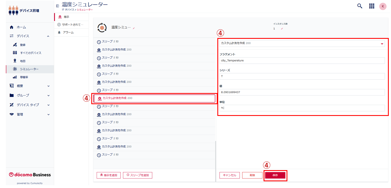Click the search magnifier icon
This screenshot has height=188, width=391.
click(x=360, y=6)
